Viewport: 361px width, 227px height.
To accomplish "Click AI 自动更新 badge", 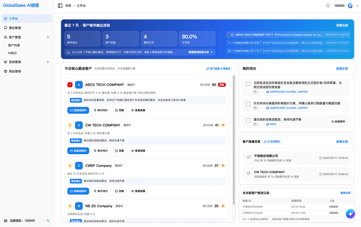I will [272, 142].
